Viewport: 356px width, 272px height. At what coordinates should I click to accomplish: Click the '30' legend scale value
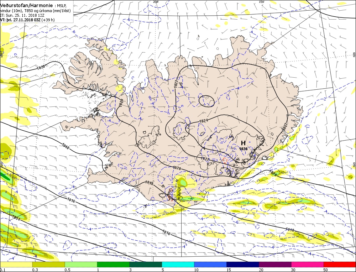tap(293, 270)
